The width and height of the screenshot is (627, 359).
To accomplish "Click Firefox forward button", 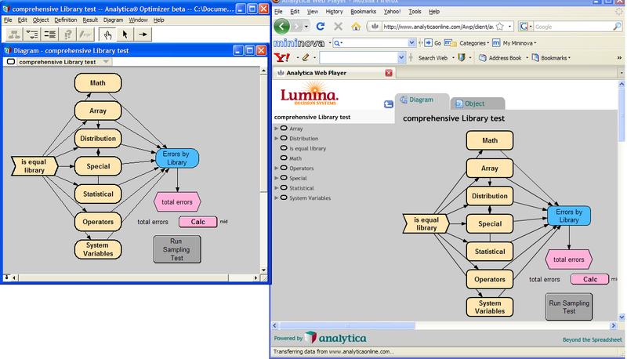I will click(296, 27).
